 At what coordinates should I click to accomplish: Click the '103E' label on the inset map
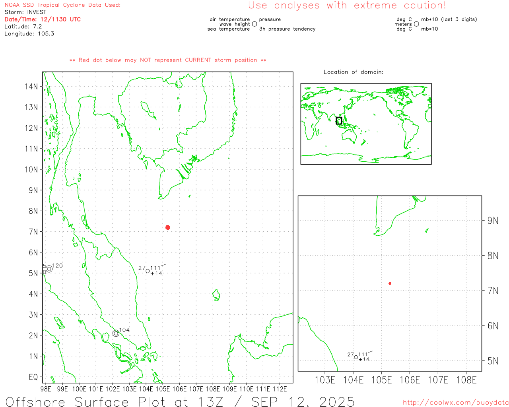325,380
